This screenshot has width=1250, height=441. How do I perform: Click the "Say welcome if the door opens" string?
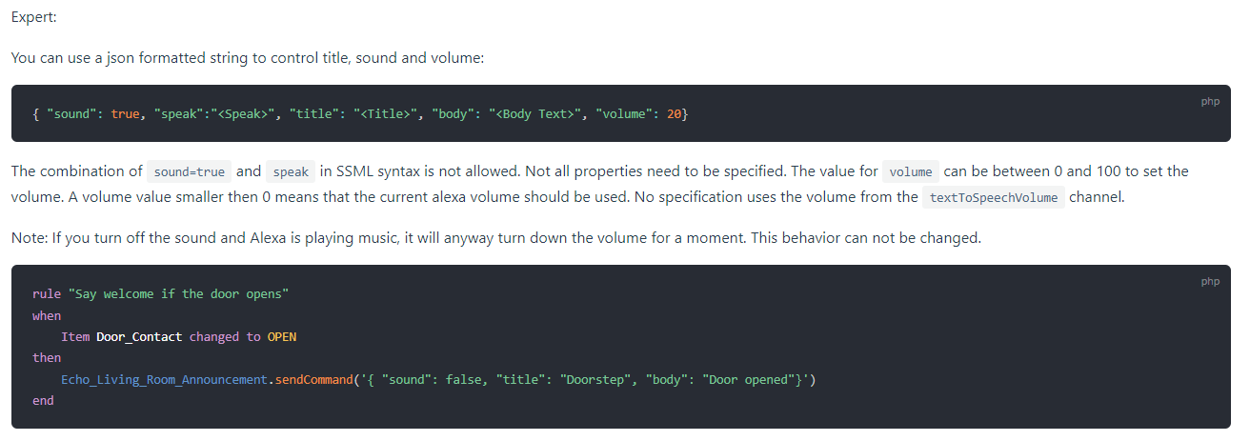click(x=178, y=294)
